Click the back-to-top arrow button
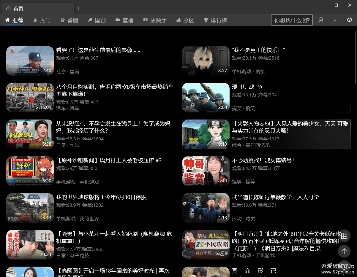The width and height of the screenshot is (357, 277). click(x=344, y=251)
